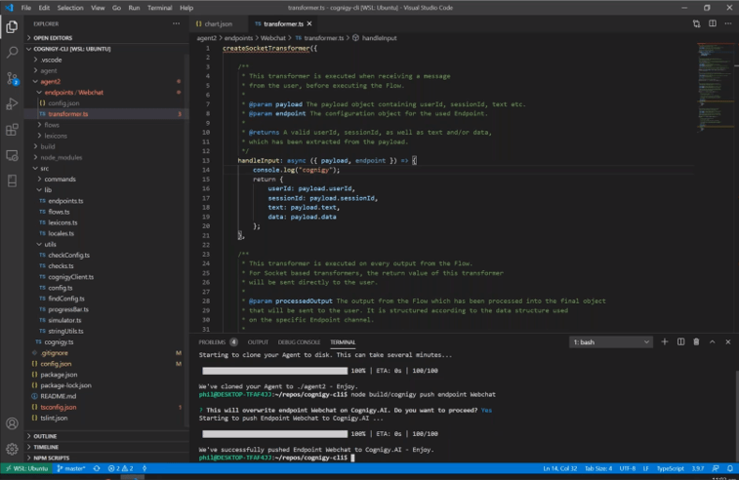Maximize terminal panel with the up chevron
Screen dimensions: 739x480
coord(713,342)
